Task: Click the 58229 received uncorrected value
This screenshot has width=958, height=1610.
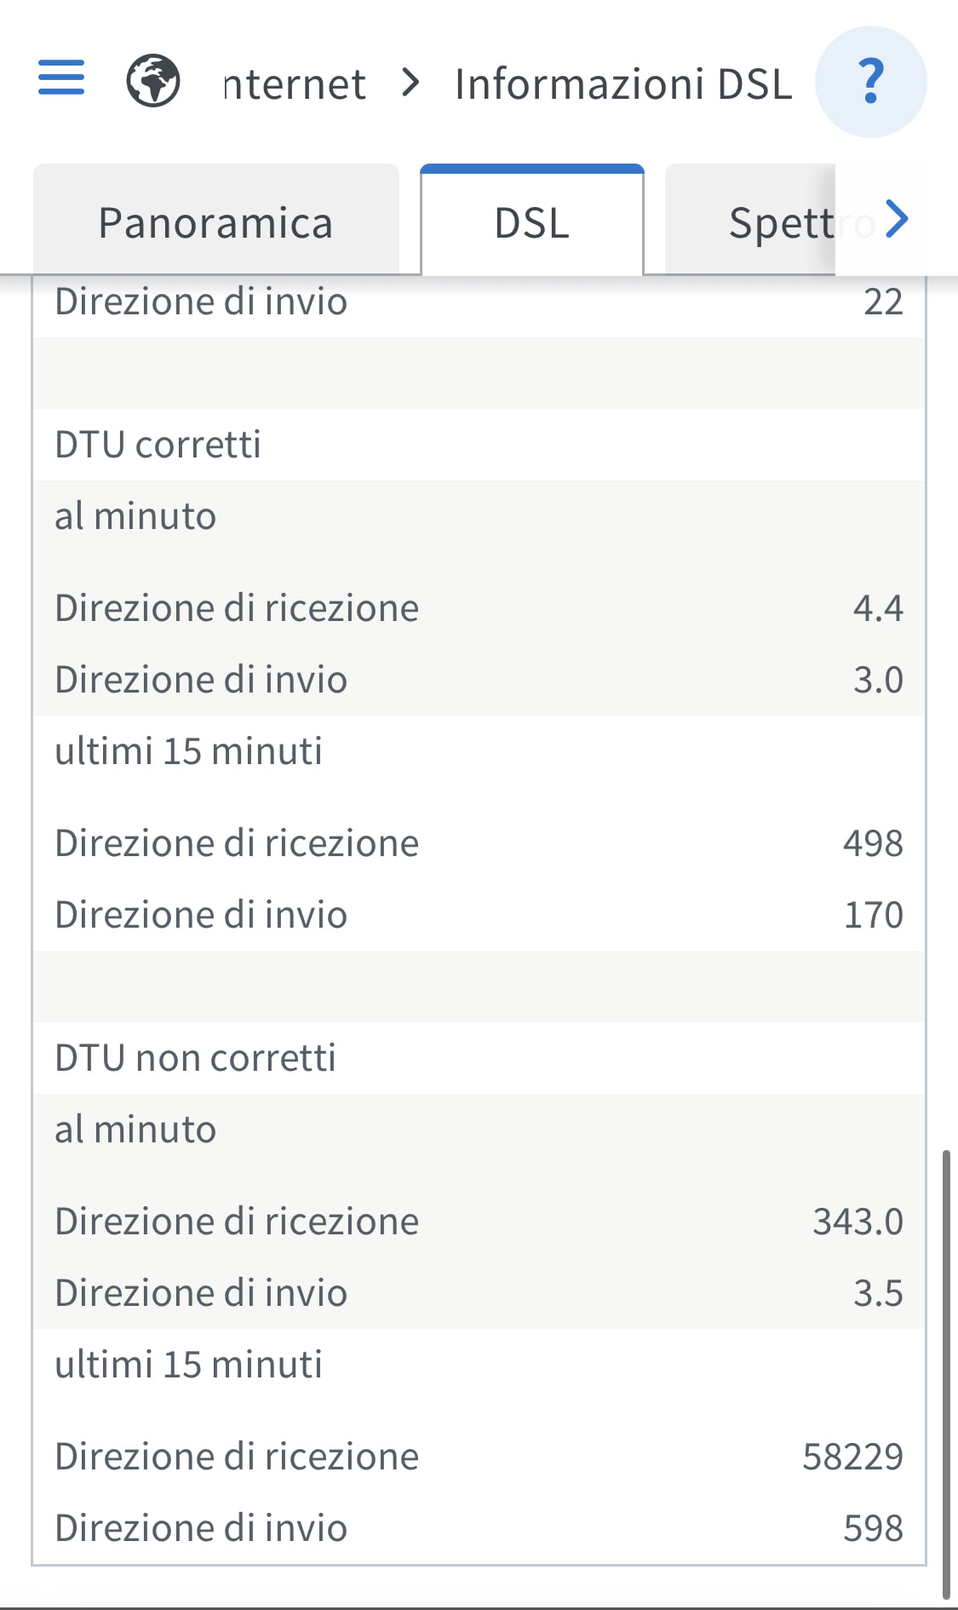Action: pos(852,1457)
